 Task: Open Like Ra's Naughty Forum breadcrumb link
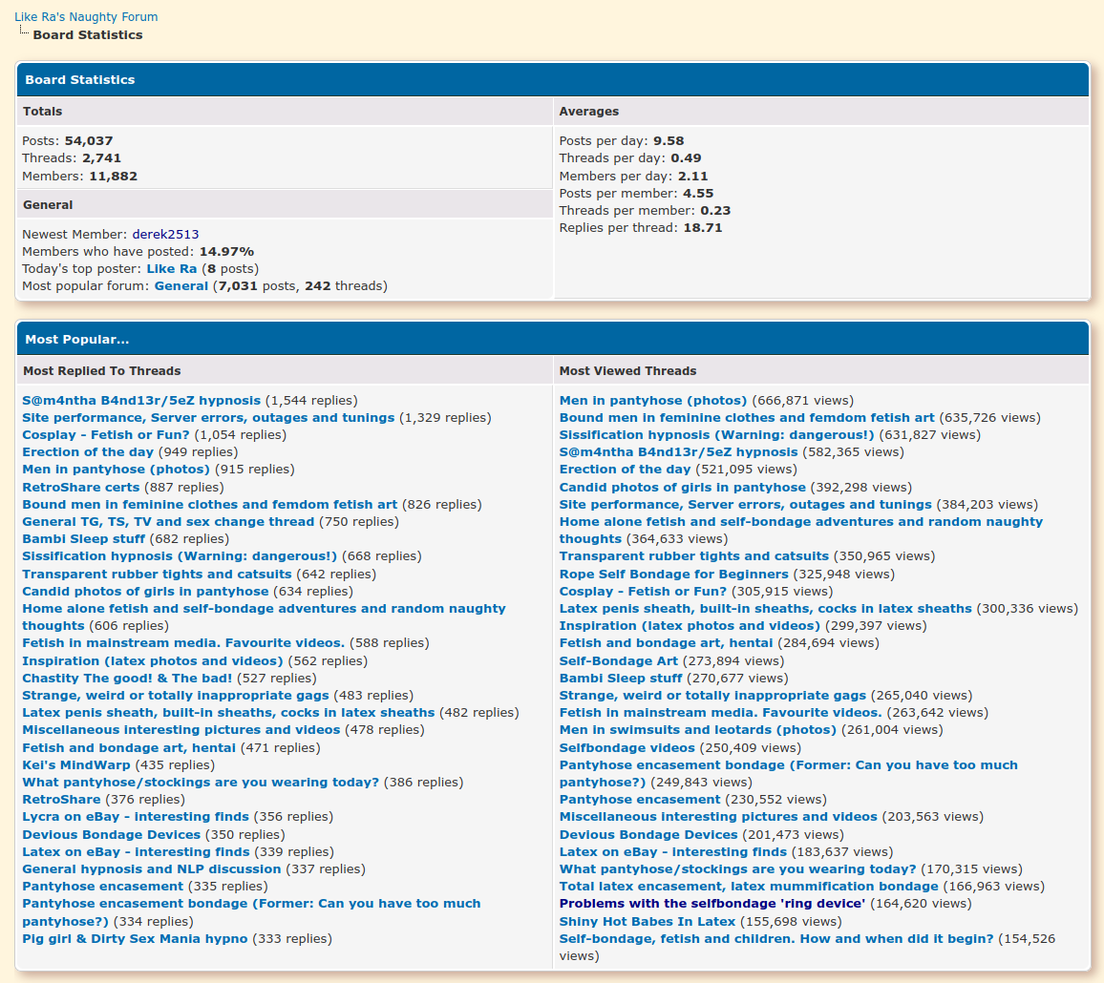pos(86,17)
